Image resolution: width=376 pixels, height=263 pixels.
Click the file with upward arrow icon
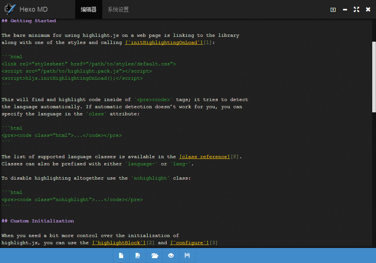(x=138, y=255)
